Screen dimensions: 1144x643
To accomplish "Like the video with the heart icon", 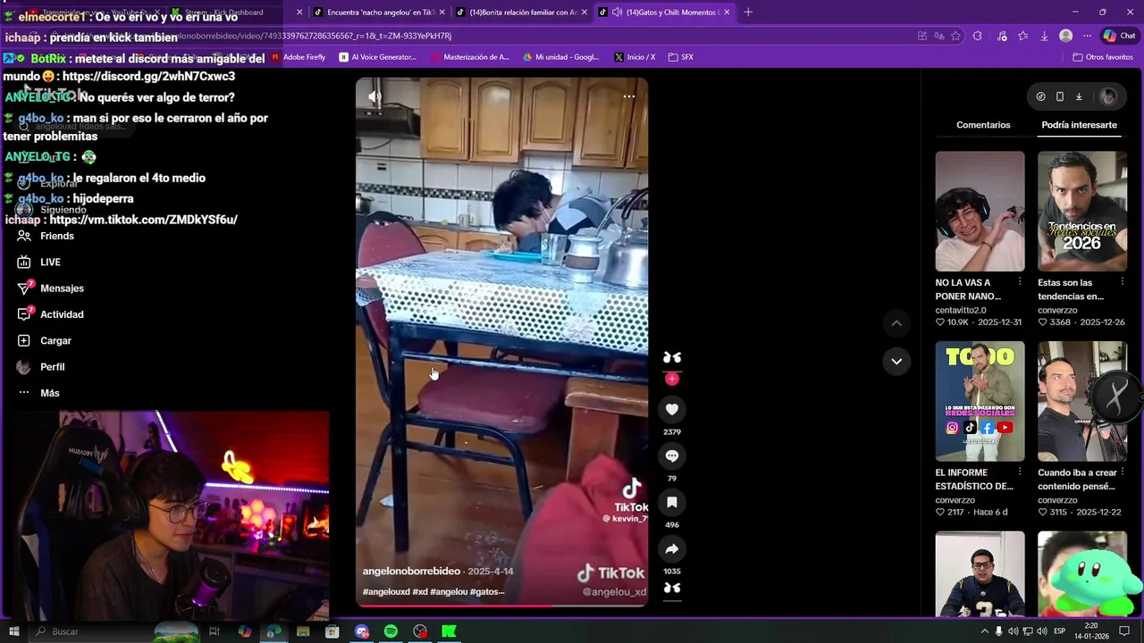I will tap(672, 409).
